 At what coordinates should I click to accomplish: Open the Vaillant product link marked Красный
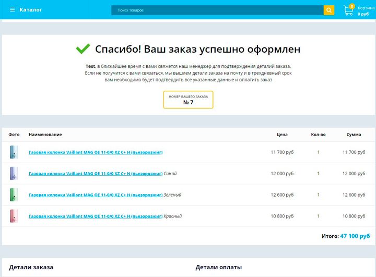[96, 216]
